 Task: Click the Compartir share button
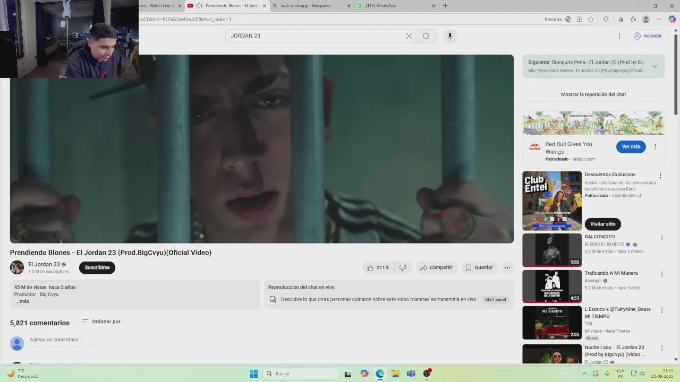click(436, 267)
